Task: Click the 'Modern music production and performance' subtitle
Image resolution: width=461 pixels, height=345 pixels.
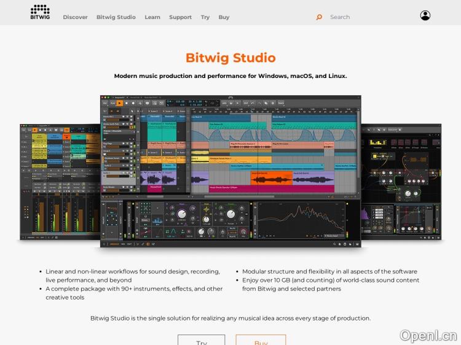Action: click(230, 76)
